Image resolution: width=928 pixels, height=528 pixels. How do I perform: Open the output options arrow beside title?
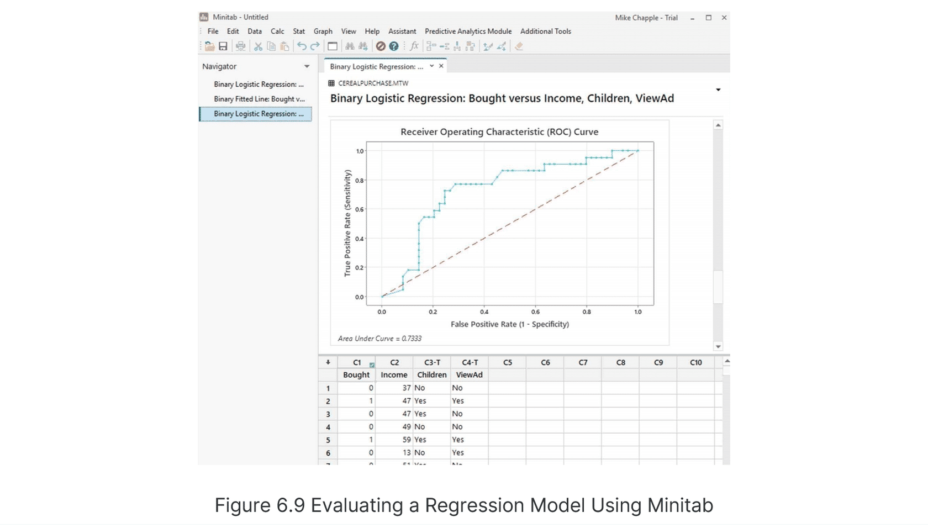coord(718,89)
